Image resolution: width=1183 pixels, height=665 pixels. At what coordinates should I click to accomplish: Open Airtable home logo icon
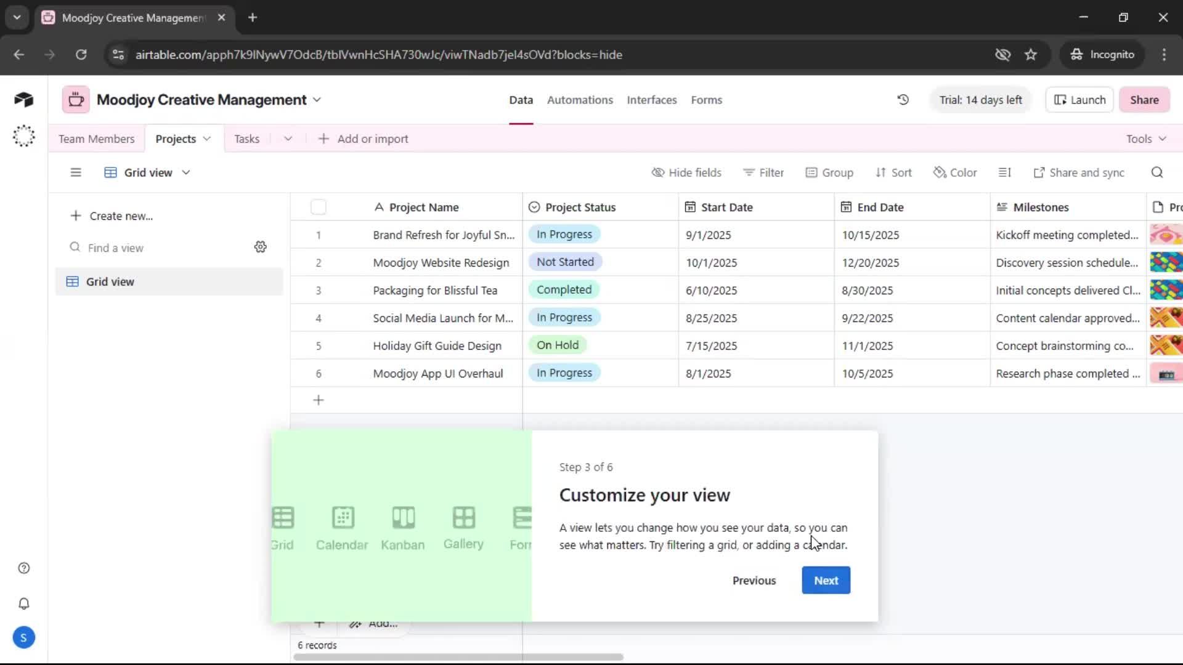[23, 99]
